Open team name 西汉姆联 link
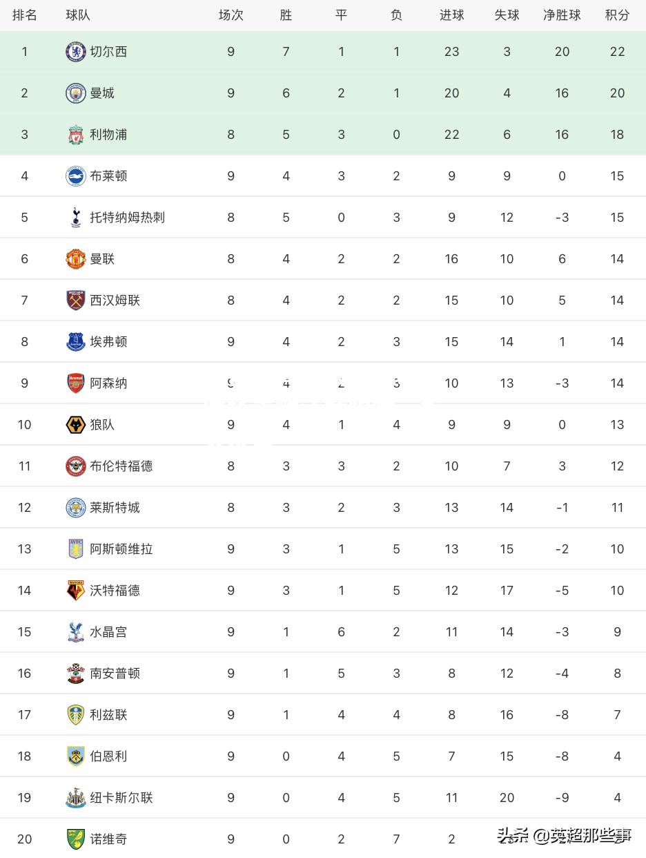 click(x=115, y=301)
